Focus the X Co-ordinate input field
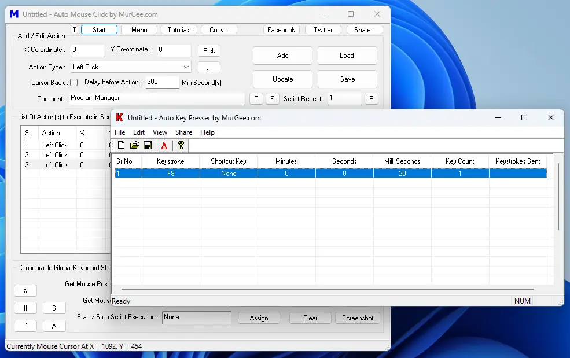The height and width of the screenshot is (358, 570). tap(87, 50)
